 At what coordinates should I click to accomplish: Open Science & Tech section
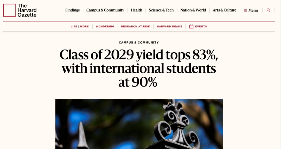coord(161,10)
